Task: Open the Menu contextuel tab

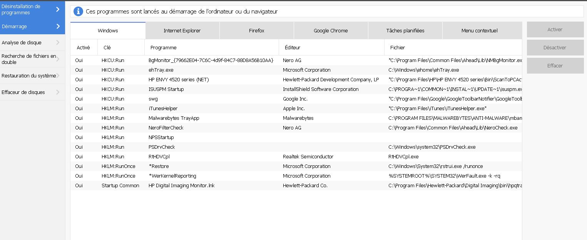Action: pos(479,30)
